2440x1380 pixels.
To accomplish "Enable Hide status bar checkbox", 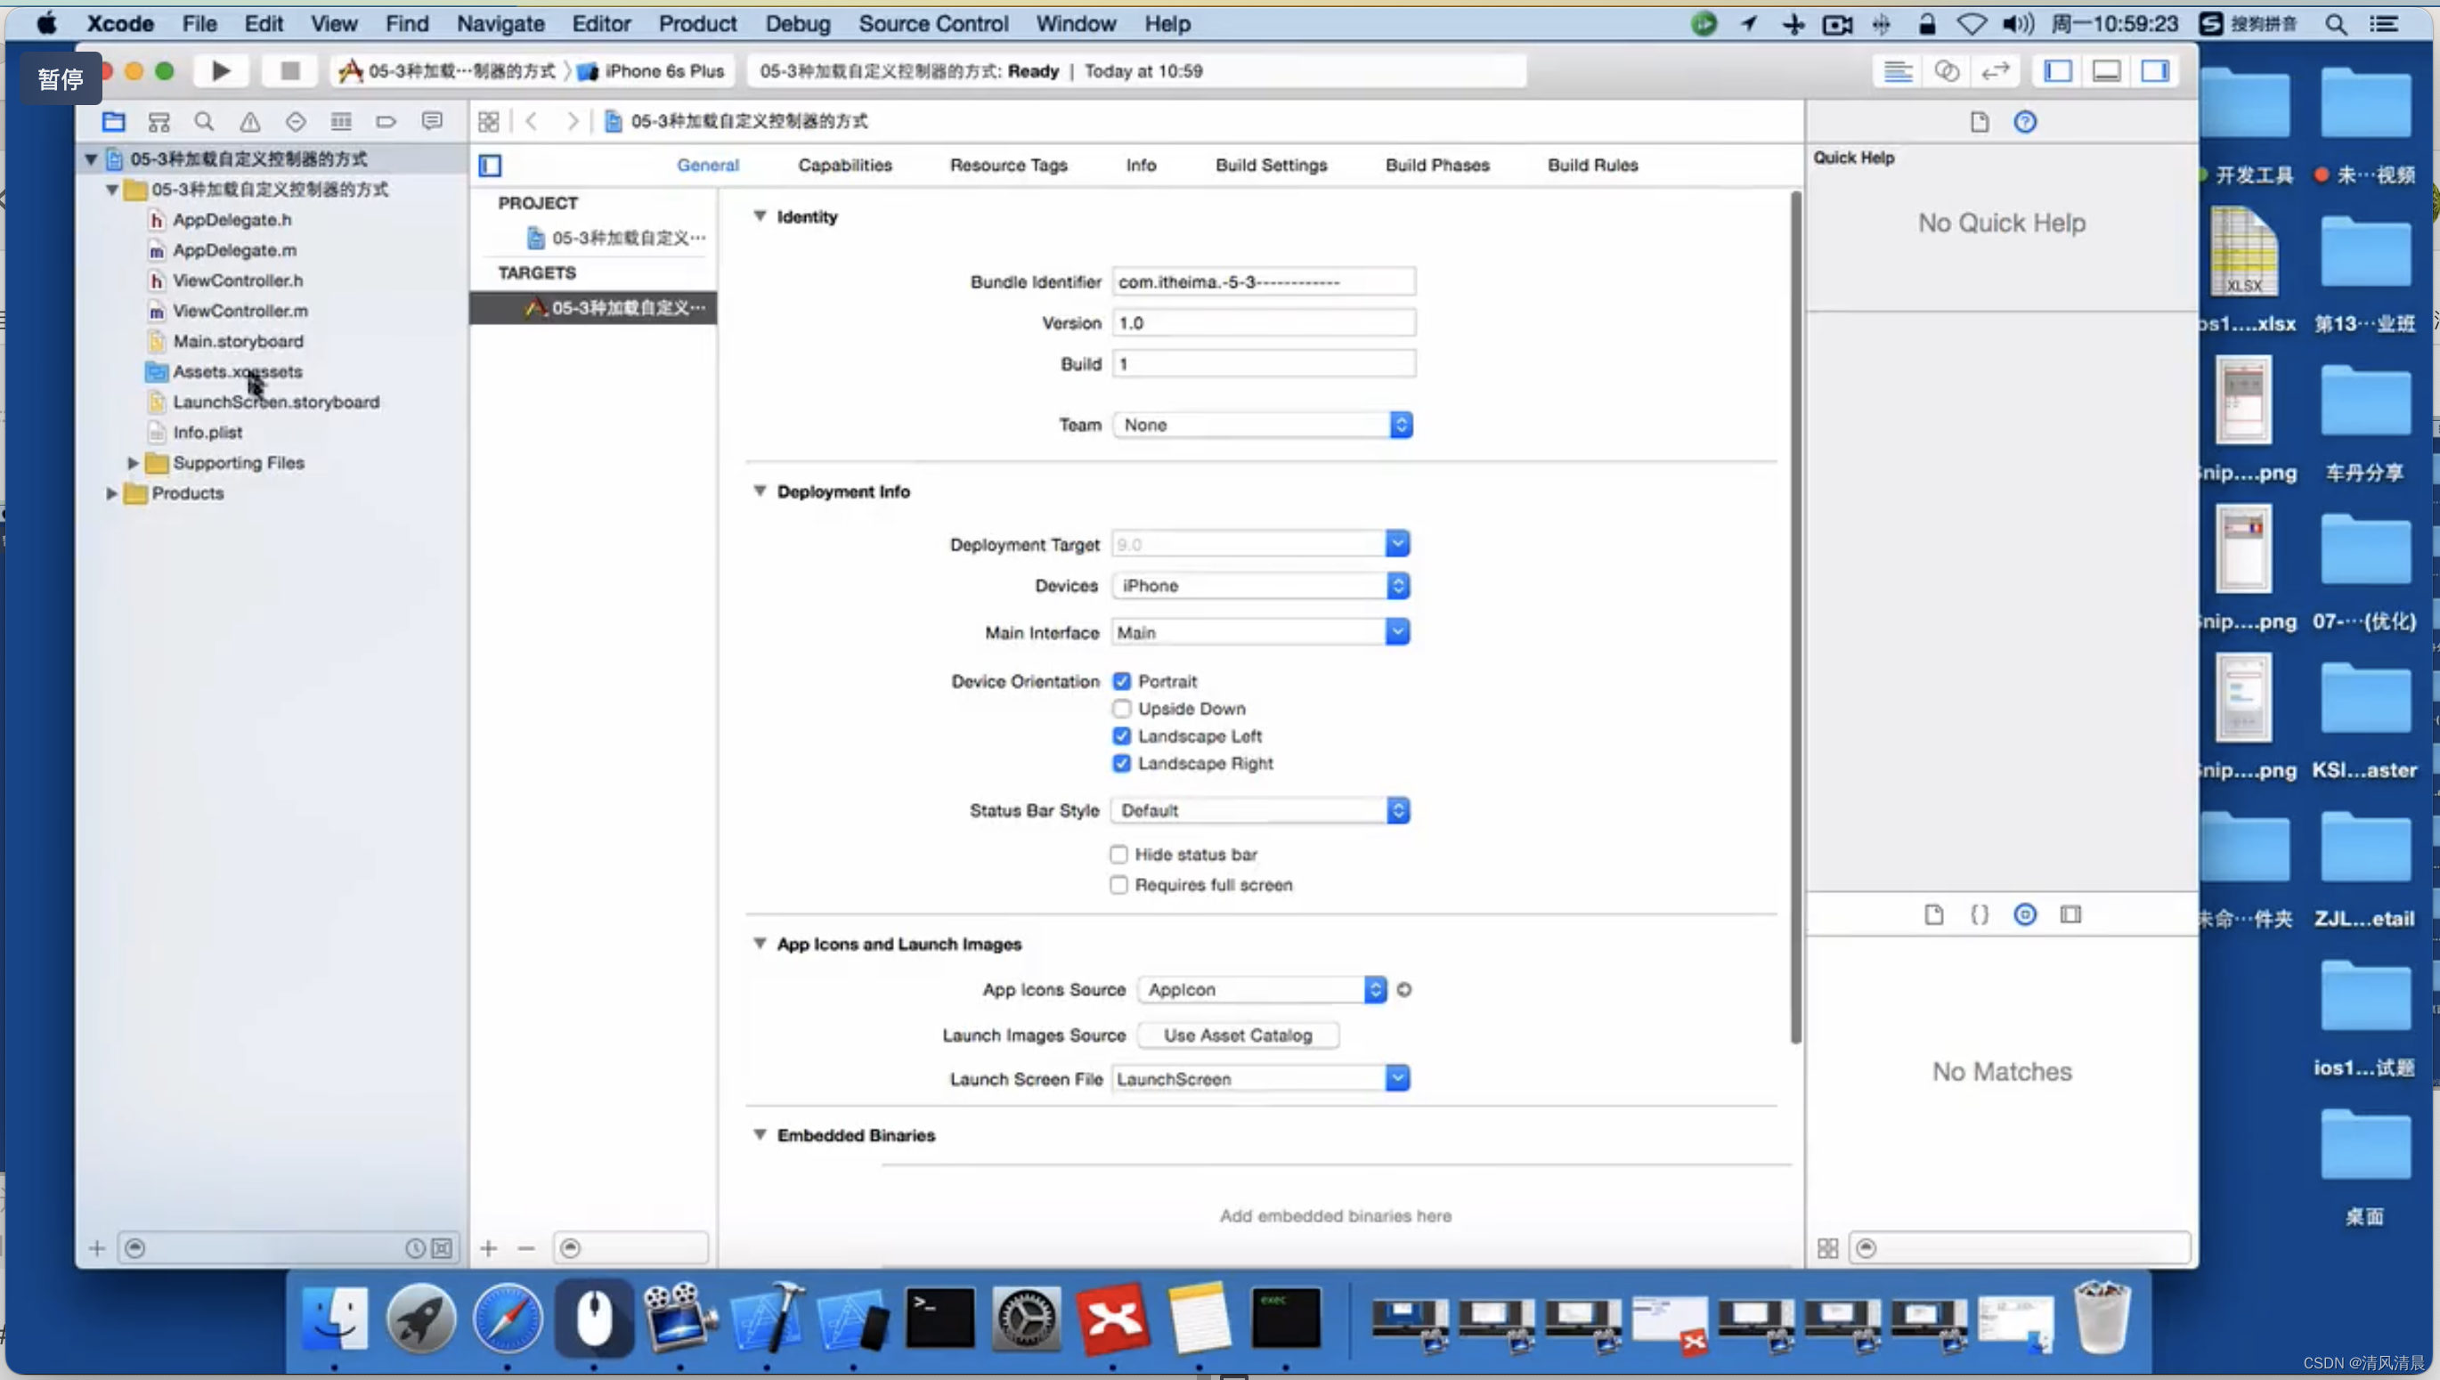I will pyautogui.click(x=1118, y=854).
